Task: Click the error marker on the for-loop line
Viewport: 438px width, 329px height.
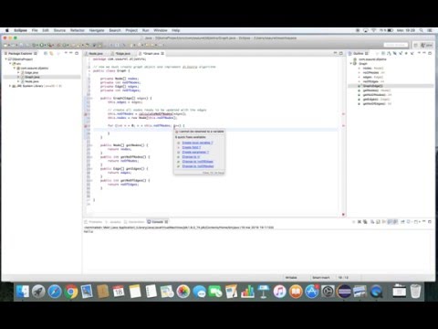Action: (86, 126)
